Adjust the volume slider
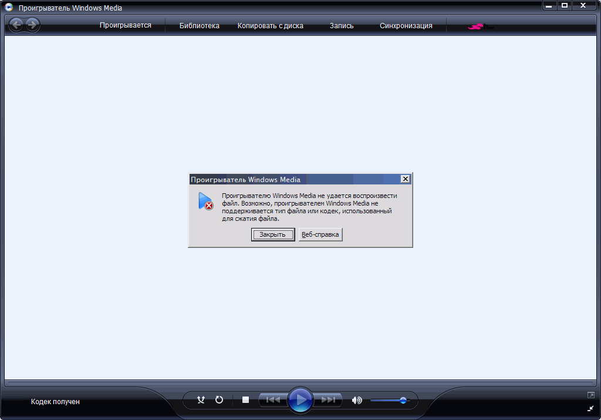The width and height of the screenshot is (601, 420). 390,401
